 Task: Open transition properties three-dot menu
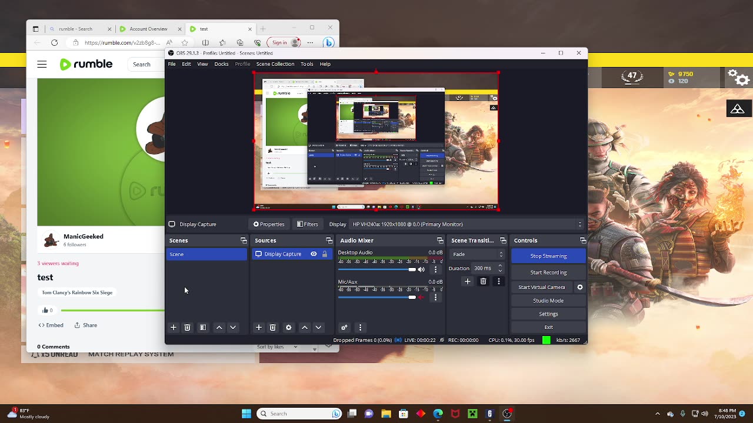pyautogui.click(x=498, y=281)
